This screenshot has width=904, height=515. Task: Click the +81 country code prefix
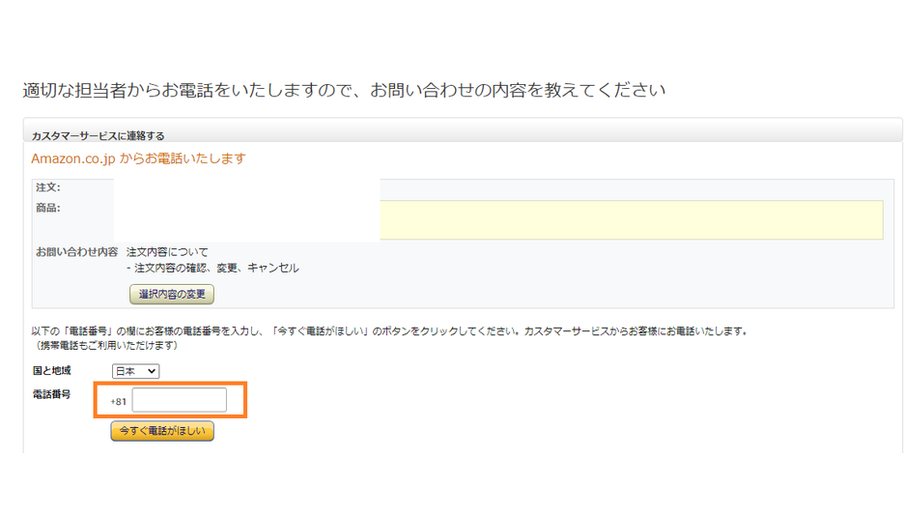pos(119,401)
